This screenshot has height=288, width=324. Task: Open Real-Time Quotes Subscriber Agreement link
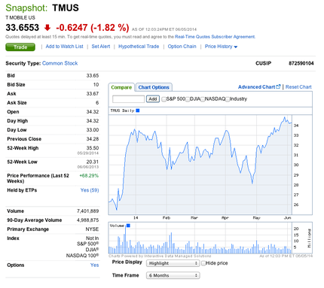pos(215,37)
